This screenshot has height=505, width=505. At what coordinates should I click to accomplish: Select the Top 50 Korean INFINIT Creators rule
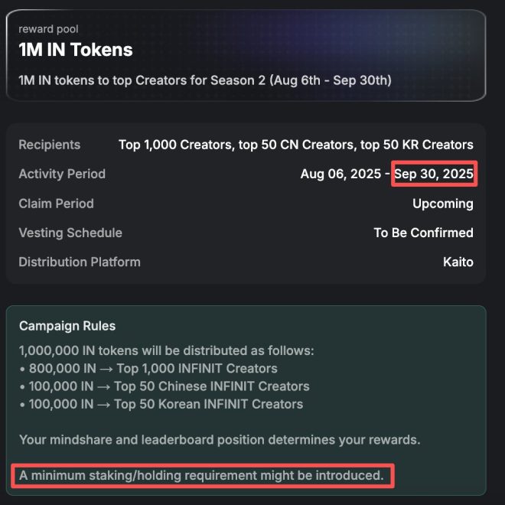[161, 404]
